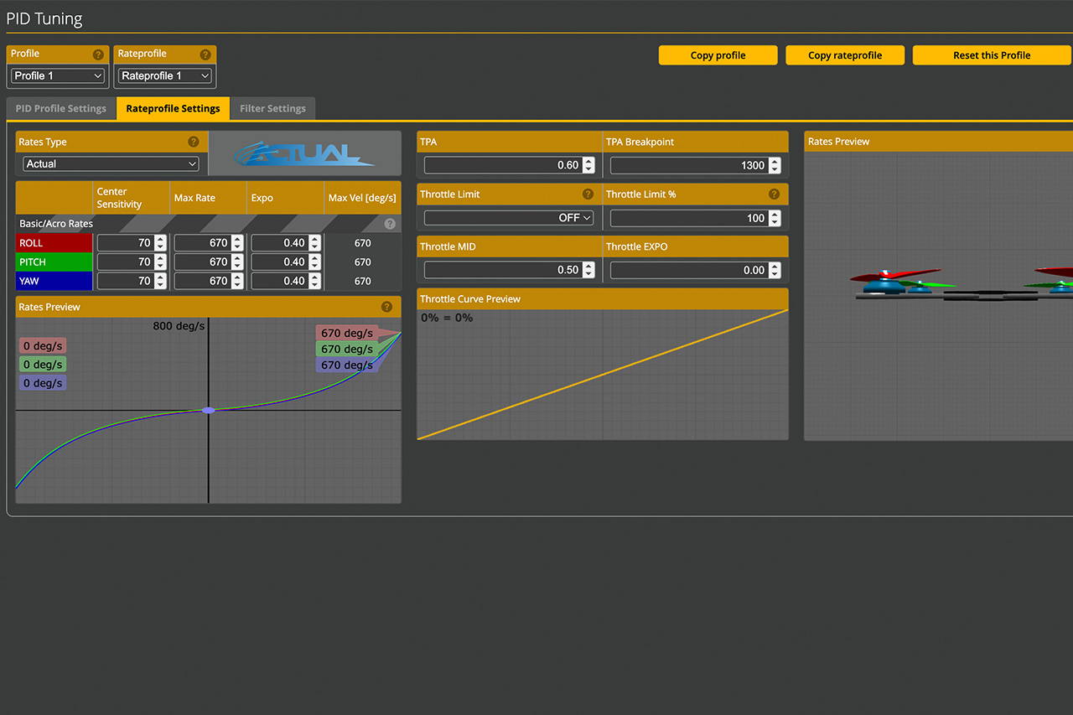Click the 800 deg/s axis label
This screenshot has height=715, width=1073.
179,326
